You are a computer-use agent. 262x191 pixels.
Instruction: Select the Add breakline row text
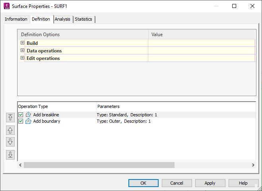46,115
